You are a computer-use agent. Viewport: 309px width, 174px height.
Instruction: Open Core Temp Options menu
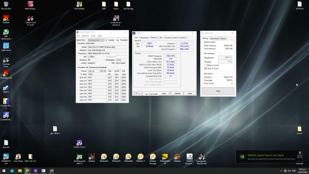pos(85,36)
